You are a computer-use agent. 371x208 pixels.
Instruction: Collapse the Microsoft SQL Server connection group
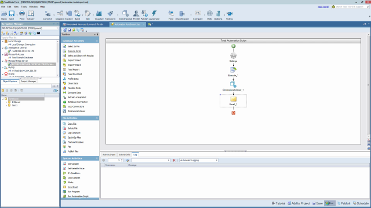3,61
